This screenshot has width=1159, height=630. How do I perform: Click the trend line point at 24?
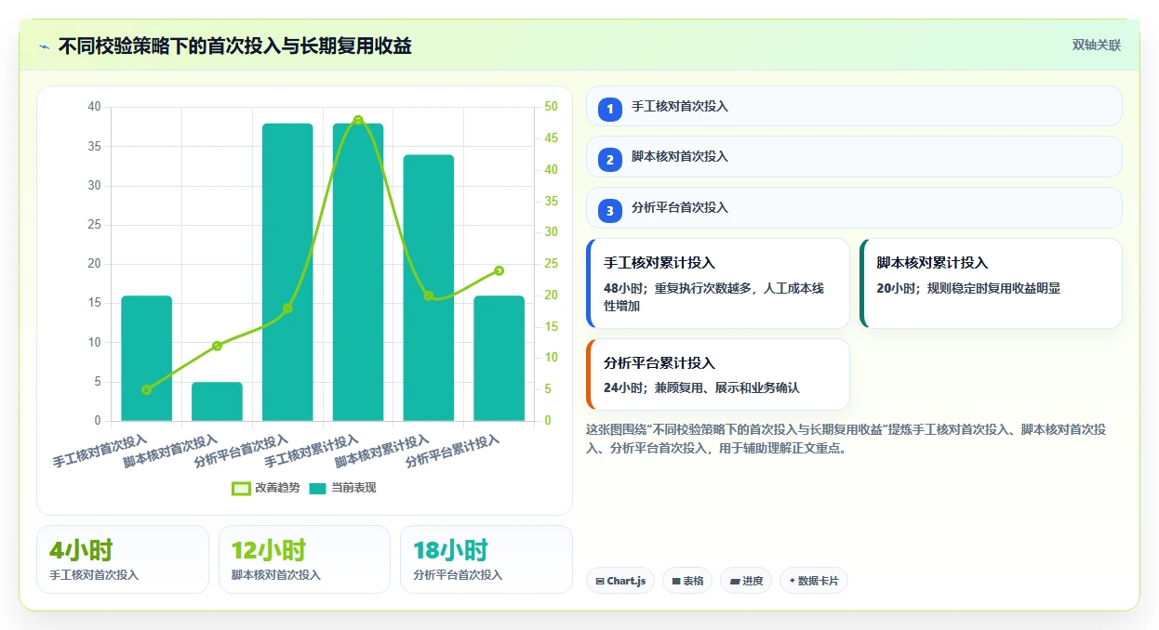tap(500, 270)
